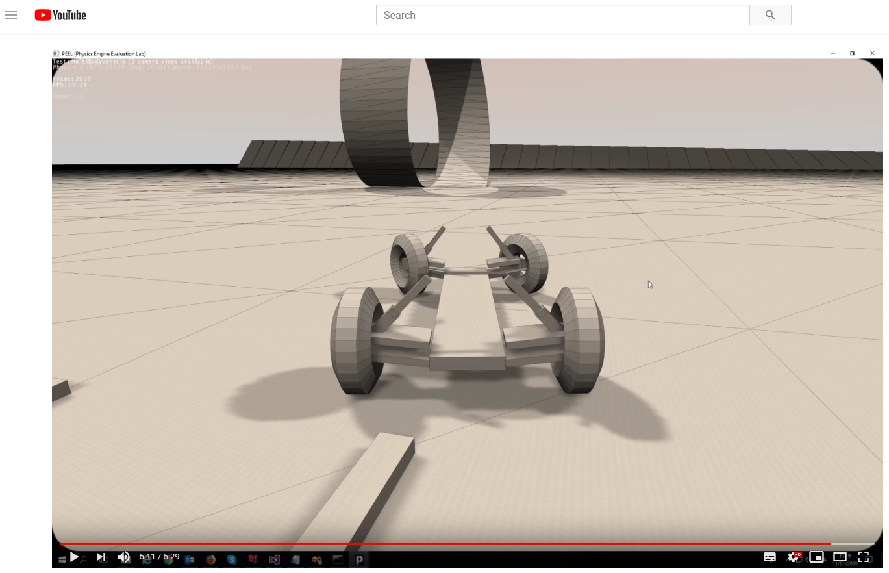Switch video to miniplayer
889x573 pixels.
coord(816,557)
